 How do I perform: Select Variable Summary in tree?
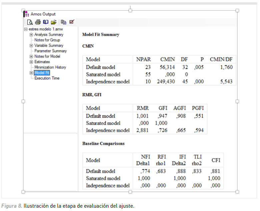[49, 45]
